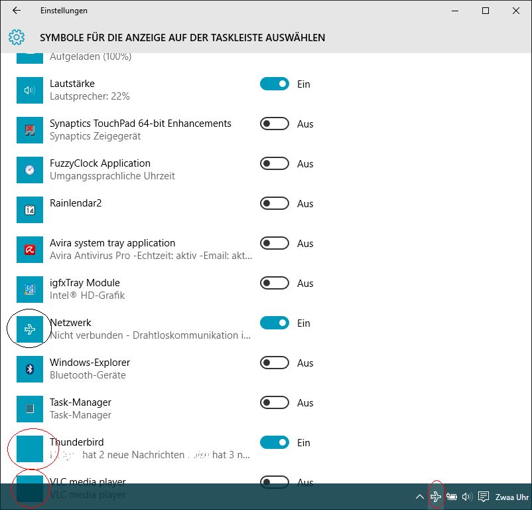Switch on the FuzzyClock Application toggle

pos(275,163)
